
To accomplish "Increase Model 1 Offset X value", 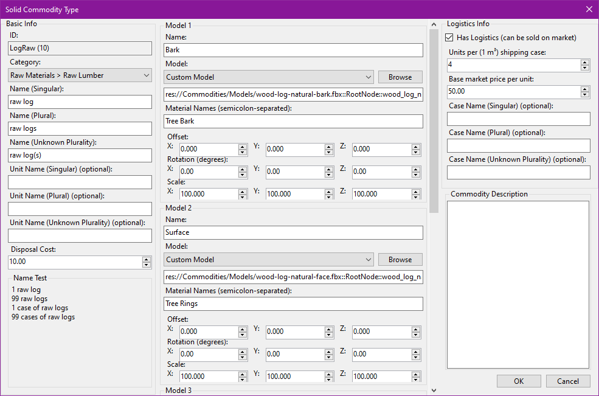I will click(x=243, y=147).
